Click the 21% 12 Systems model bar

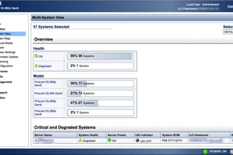pyautogui.click(x=100, y=93)
